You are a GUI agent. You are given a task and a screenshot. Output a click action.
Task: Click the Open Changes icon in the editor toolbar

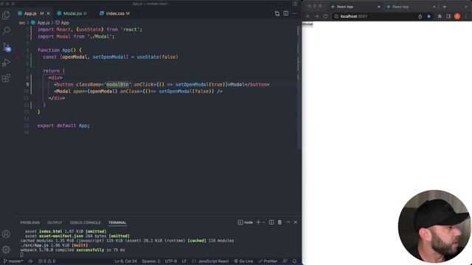277,13
